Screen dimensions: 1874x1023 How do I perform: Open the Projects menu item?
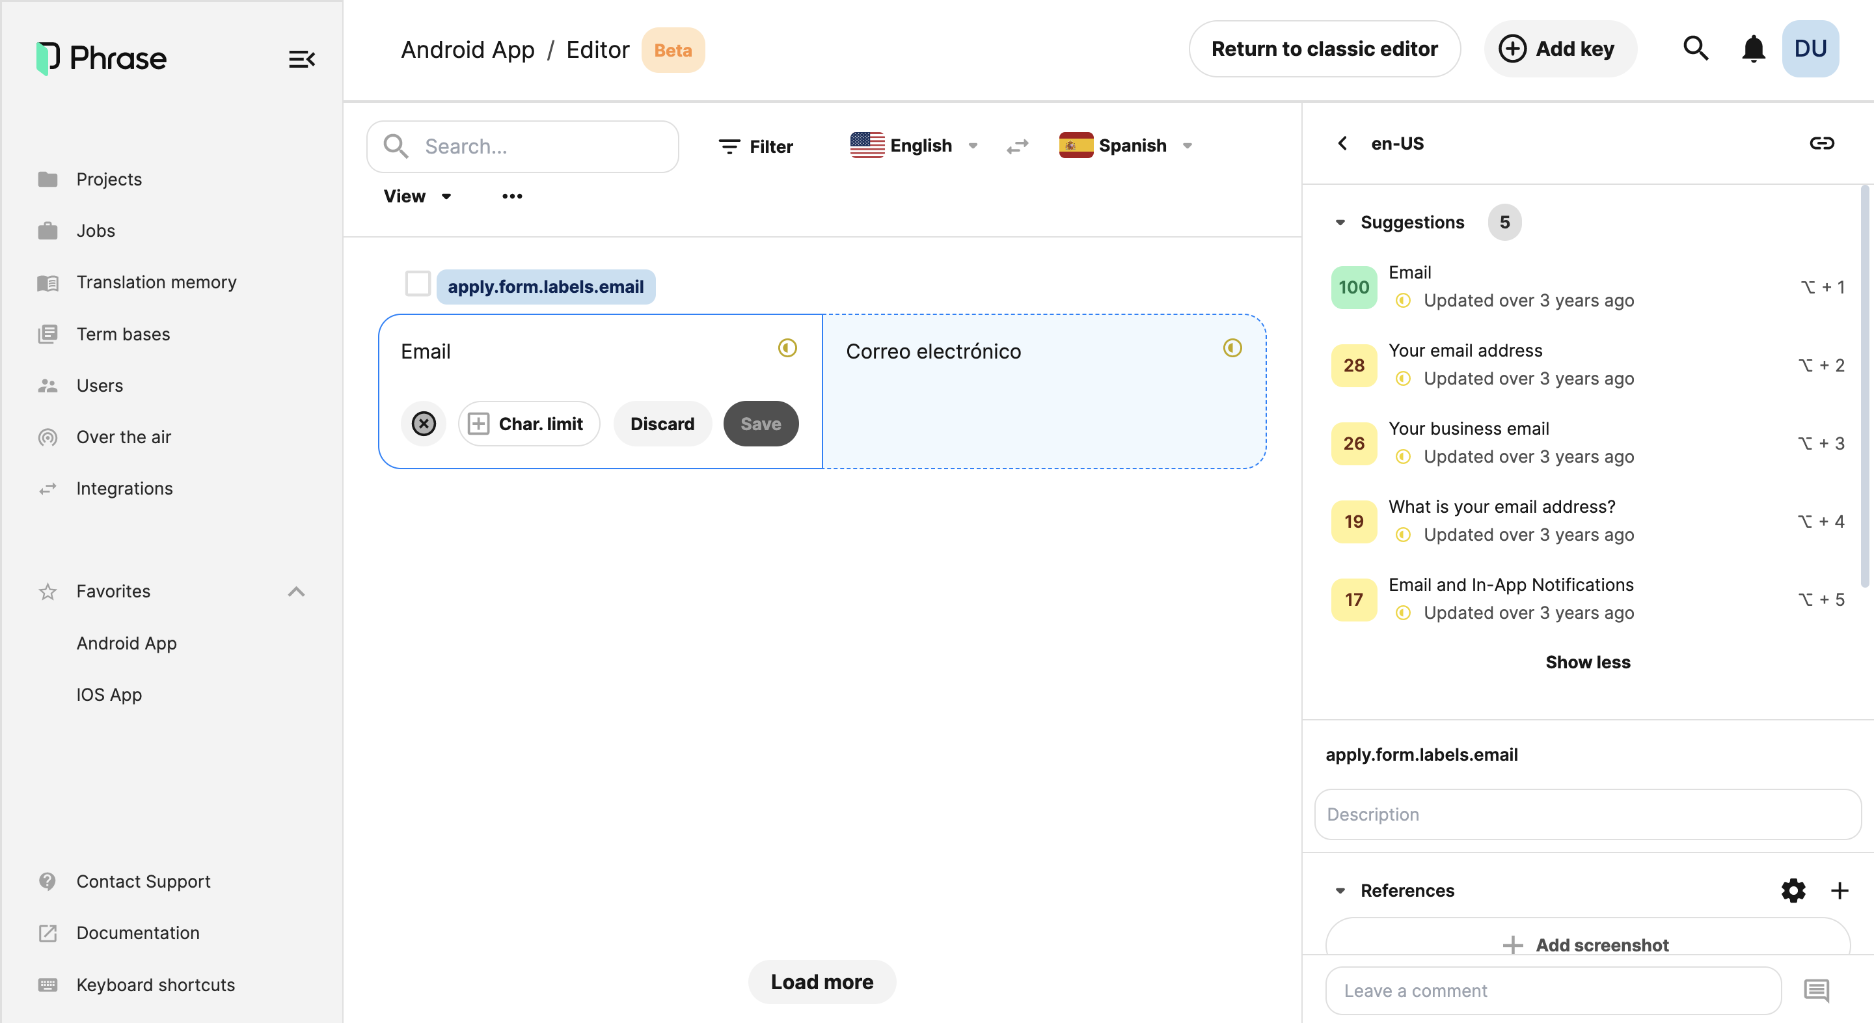[x=108, y=179]
